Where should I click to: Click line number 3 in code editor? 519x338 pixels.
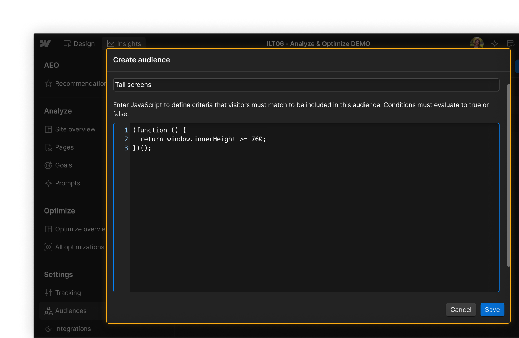click(126, 148)
